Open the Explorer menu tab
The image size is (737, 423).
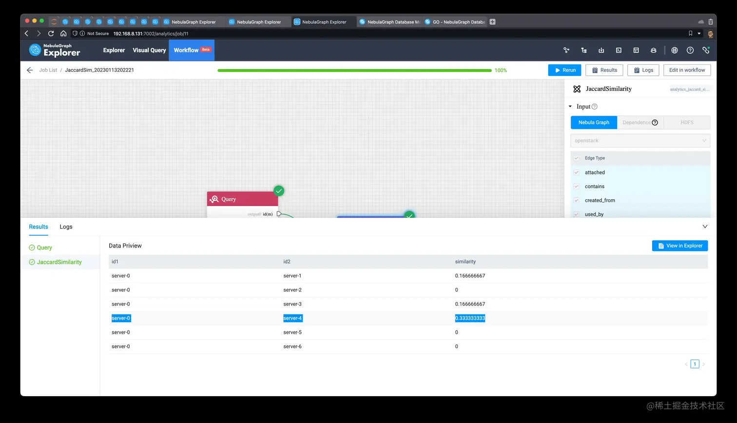pyautogui.click(x=114, y=50)
